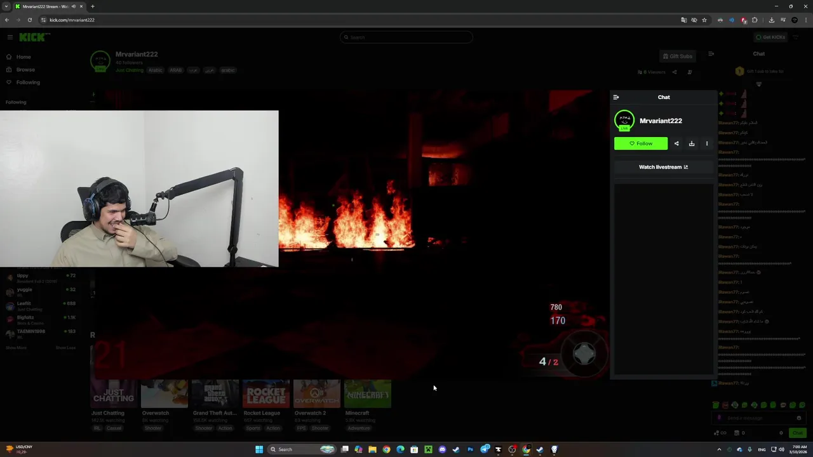Open the Chrome extensions puzzle icon
The width and height of the screenshot is (813, 457).
pyautogui.click(x=755, y=20)
